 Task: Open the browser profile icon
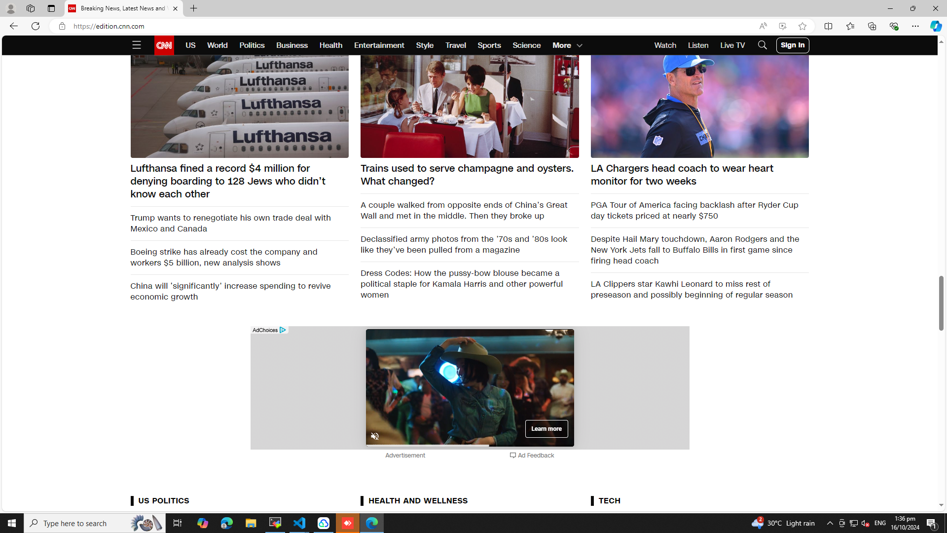[10, 8]
